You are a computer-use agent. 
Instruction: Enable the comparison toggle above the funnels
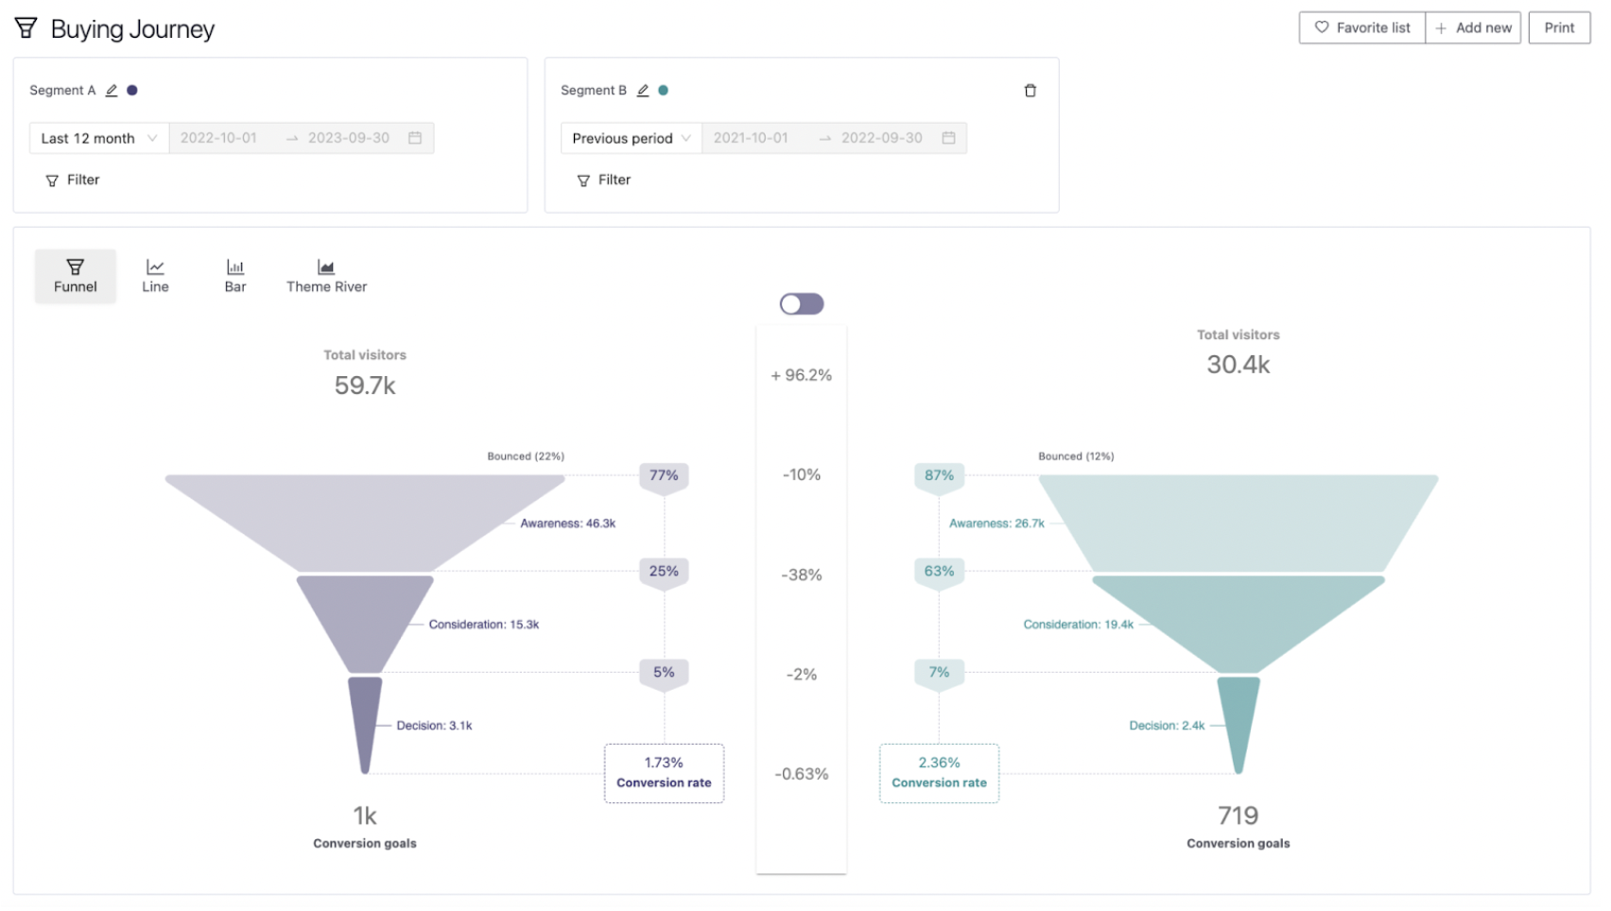(x=801, y=302)
